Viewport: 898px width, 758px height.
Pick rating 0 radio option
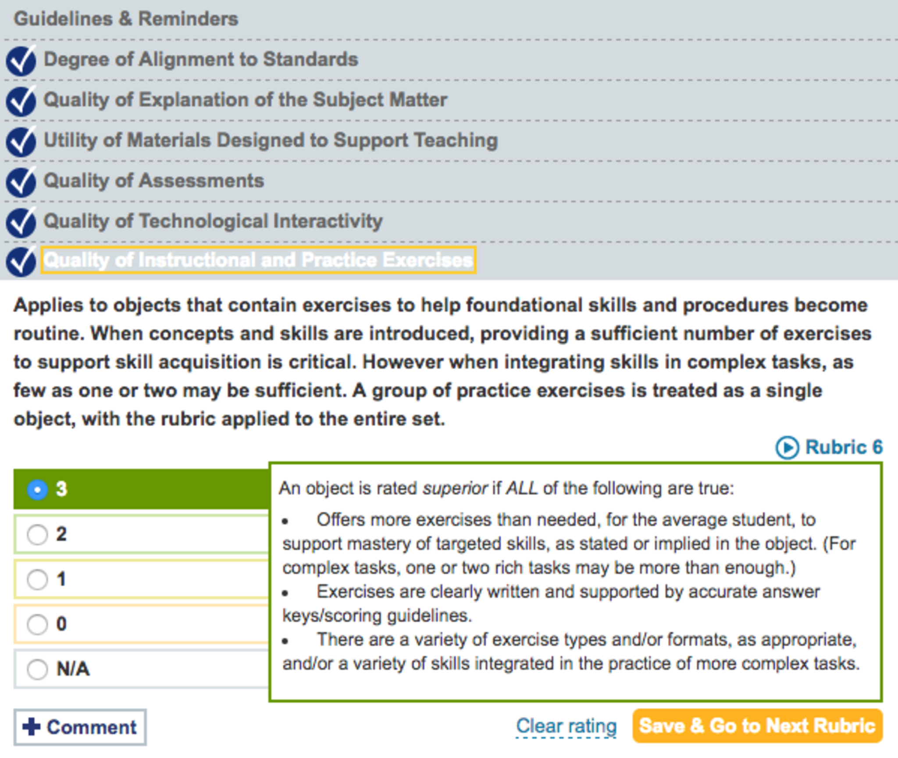pyautogui.click(x=37, y=624)
